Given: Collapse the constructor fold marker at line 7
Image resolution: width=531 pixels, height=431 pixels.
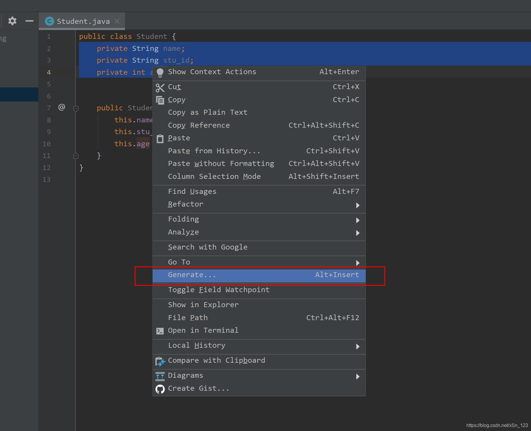Looking at the screenshot, I should pyautogui.click(x=76, y=109).
